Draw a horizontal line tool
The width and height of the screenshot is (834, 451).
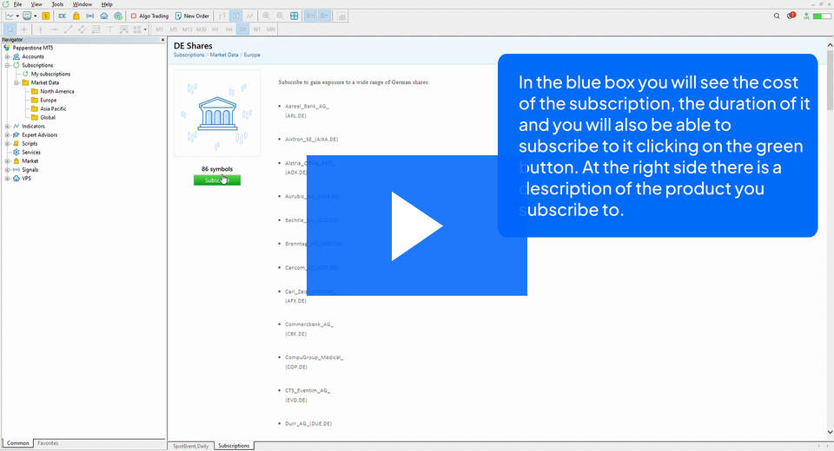point(54,29)
